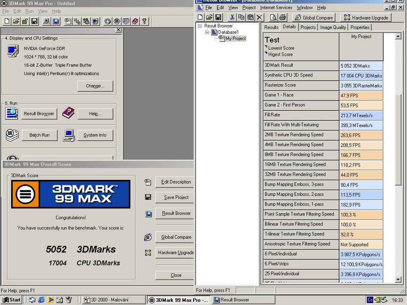Close the settings panel with X

coord(118,30)
